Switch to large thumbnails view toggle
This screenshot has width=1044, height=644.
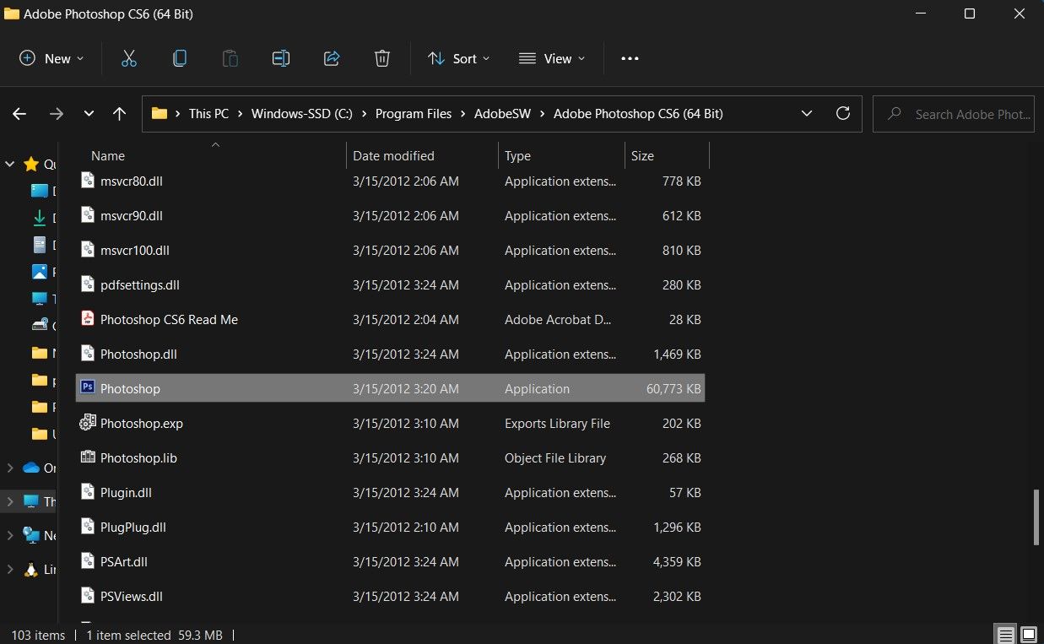click(1029, 635)
